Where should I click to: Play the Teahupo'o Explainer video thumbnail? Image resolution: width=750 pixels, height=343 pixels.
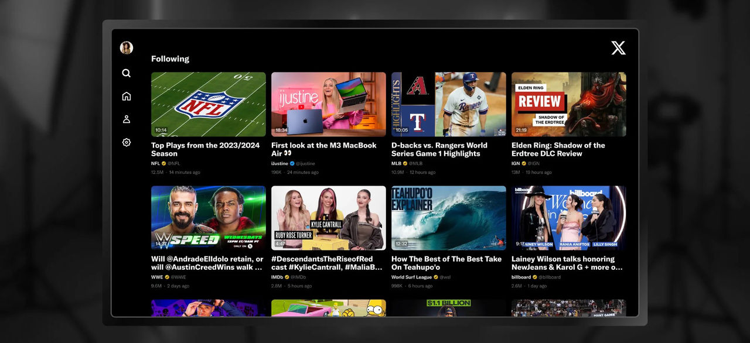[448, 218]
